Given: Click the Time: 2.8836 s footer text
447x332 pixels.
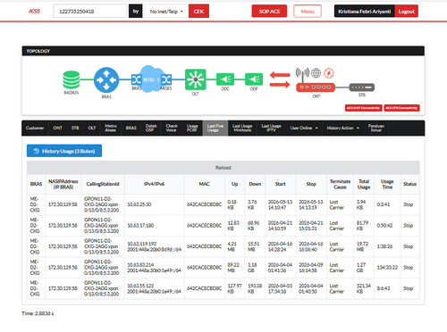Looking at the screenshot, I should coord(38,313).
